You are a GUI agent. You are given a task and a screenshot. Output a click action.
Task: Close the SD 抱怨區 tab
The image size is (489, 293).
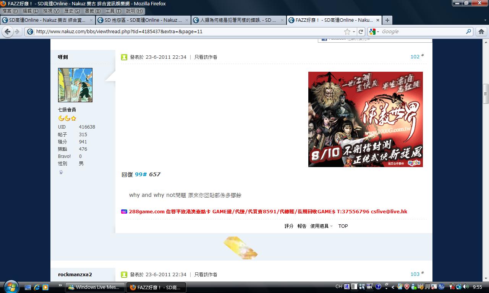187,20
